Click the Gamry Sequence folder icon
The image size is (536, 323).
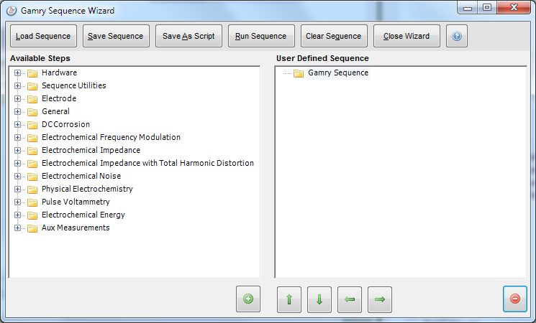pyautogui.click(x=299, y=73)
